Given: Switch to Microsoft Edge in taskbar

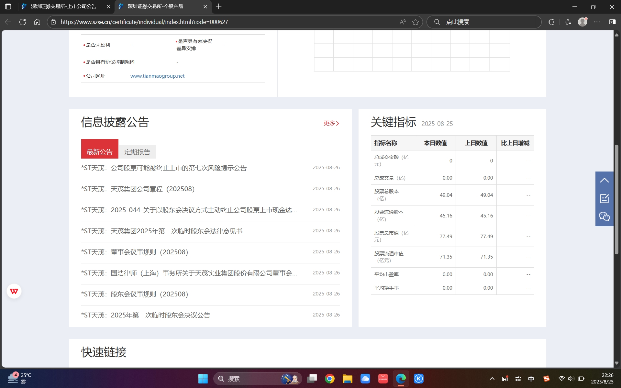Looking at the screenshot, I should pyautogui.click(x=401, y=379).
